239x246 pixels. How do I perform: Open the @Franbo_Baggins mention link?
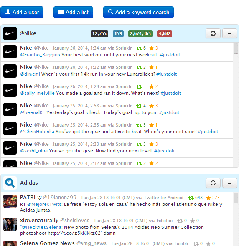(40, 55)
